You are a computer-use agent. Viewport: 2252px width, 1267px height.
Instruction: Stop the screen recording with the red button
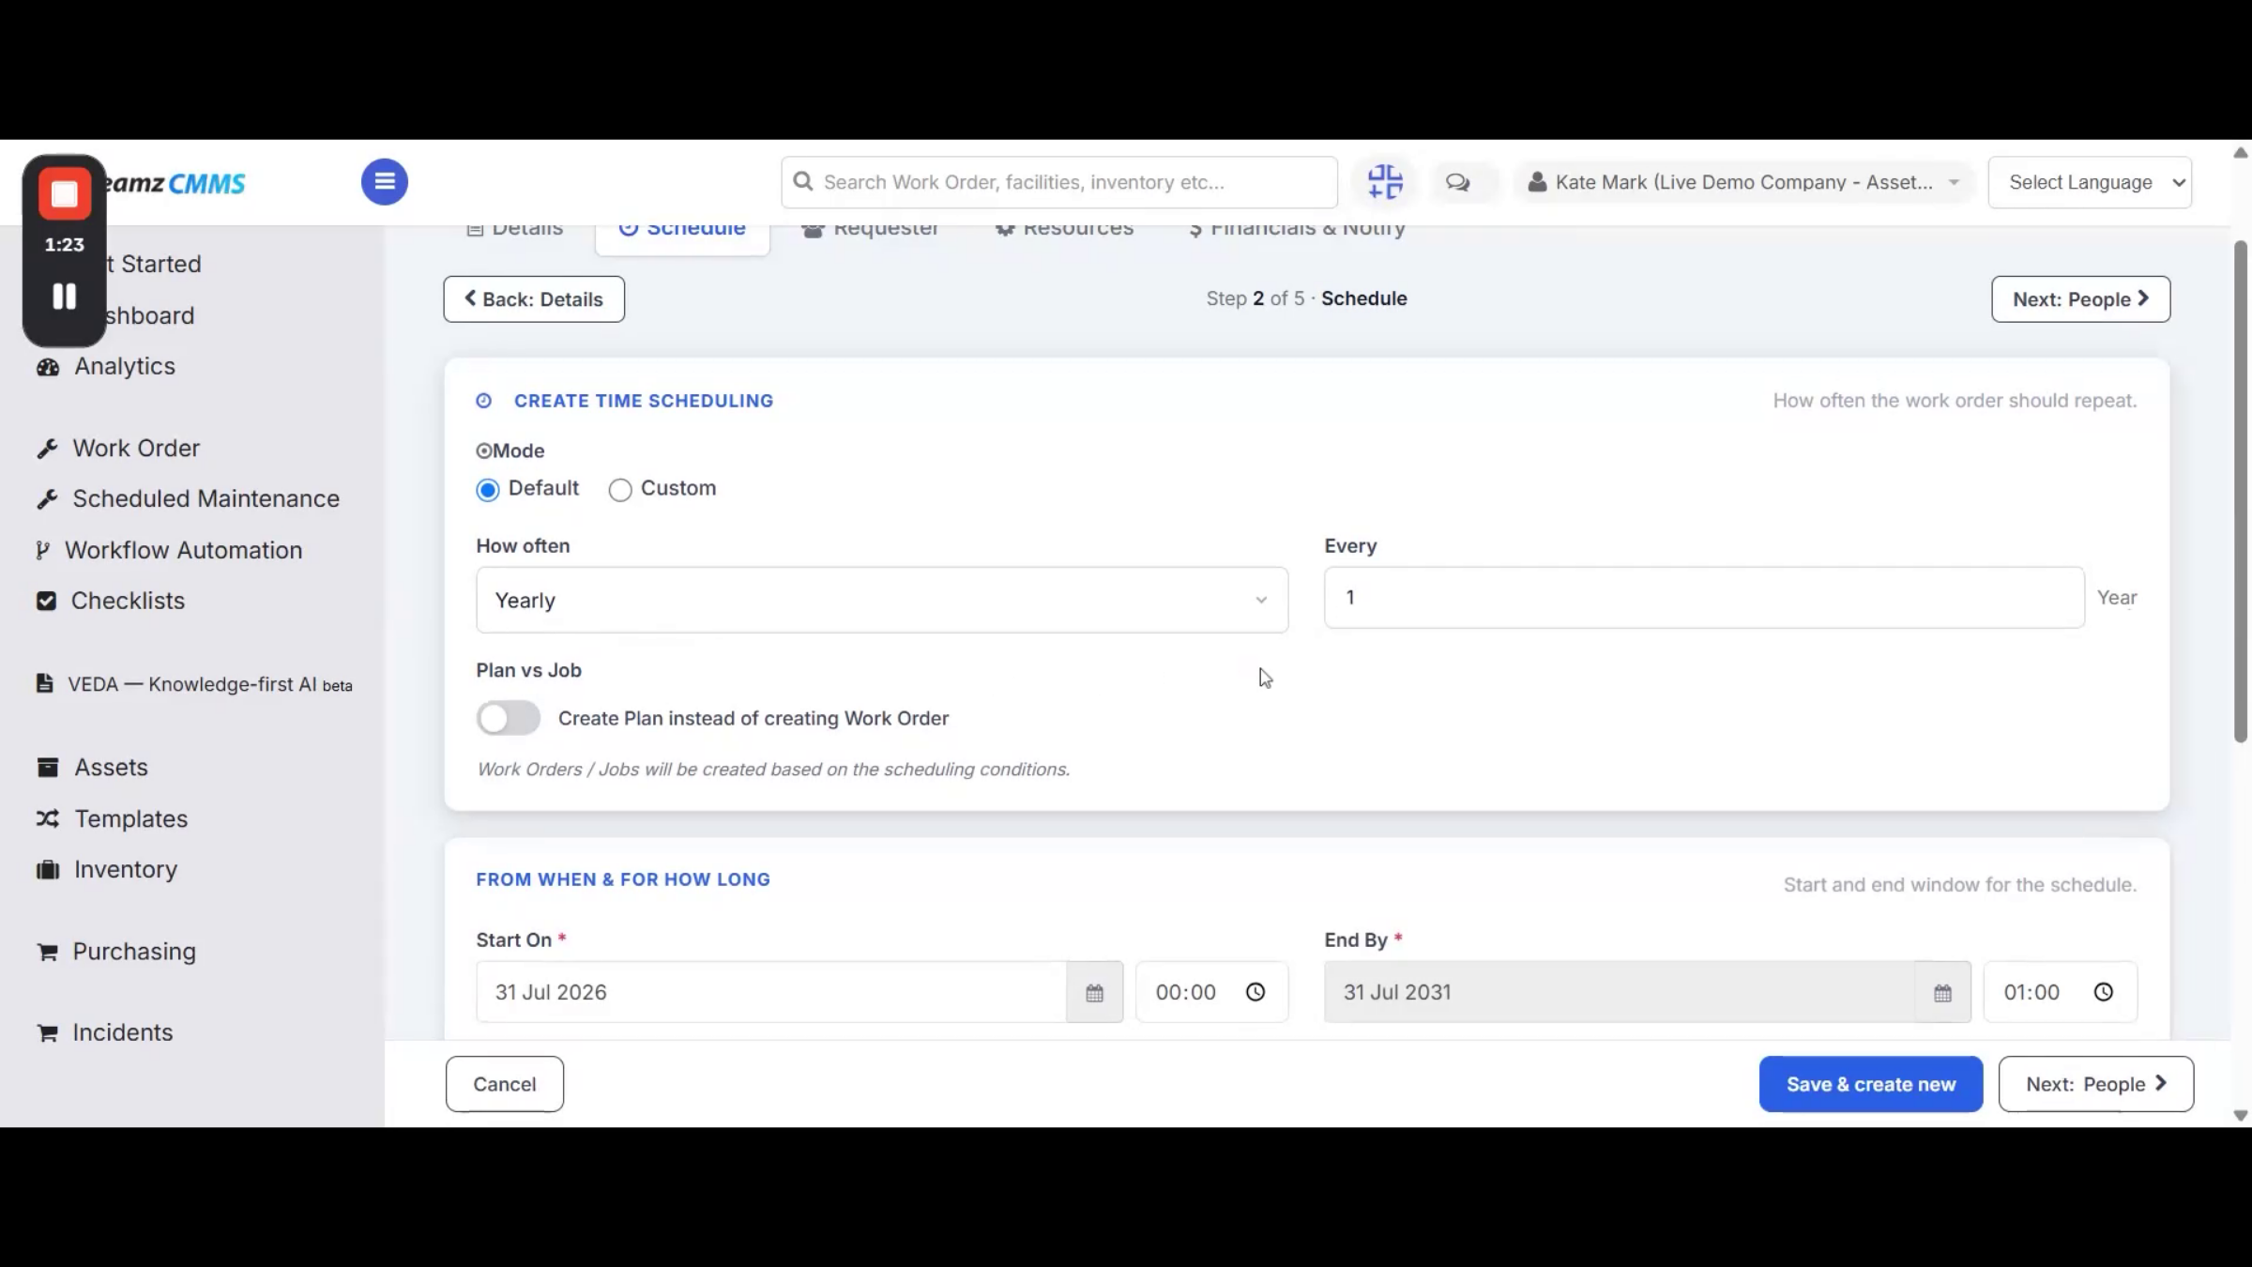coord(64,194)
